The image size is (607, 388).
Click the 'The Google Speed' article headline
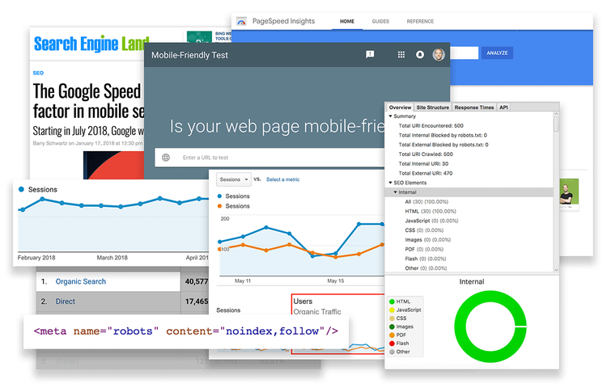tap(88, 101)
